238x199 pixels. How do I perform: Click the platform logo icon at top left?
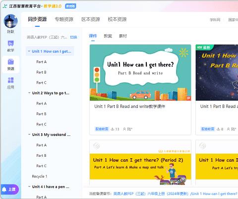5,6
